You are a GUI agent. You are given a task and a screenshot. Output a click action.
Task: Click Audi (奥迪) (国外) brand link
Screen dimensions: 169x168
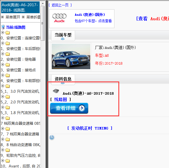click(90, 15)
